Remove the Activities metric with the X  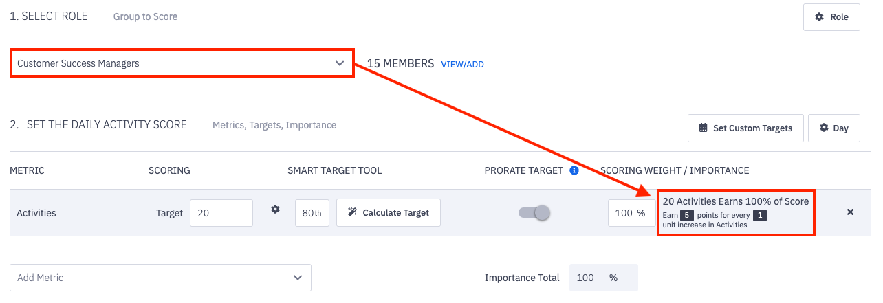[850, 212]
